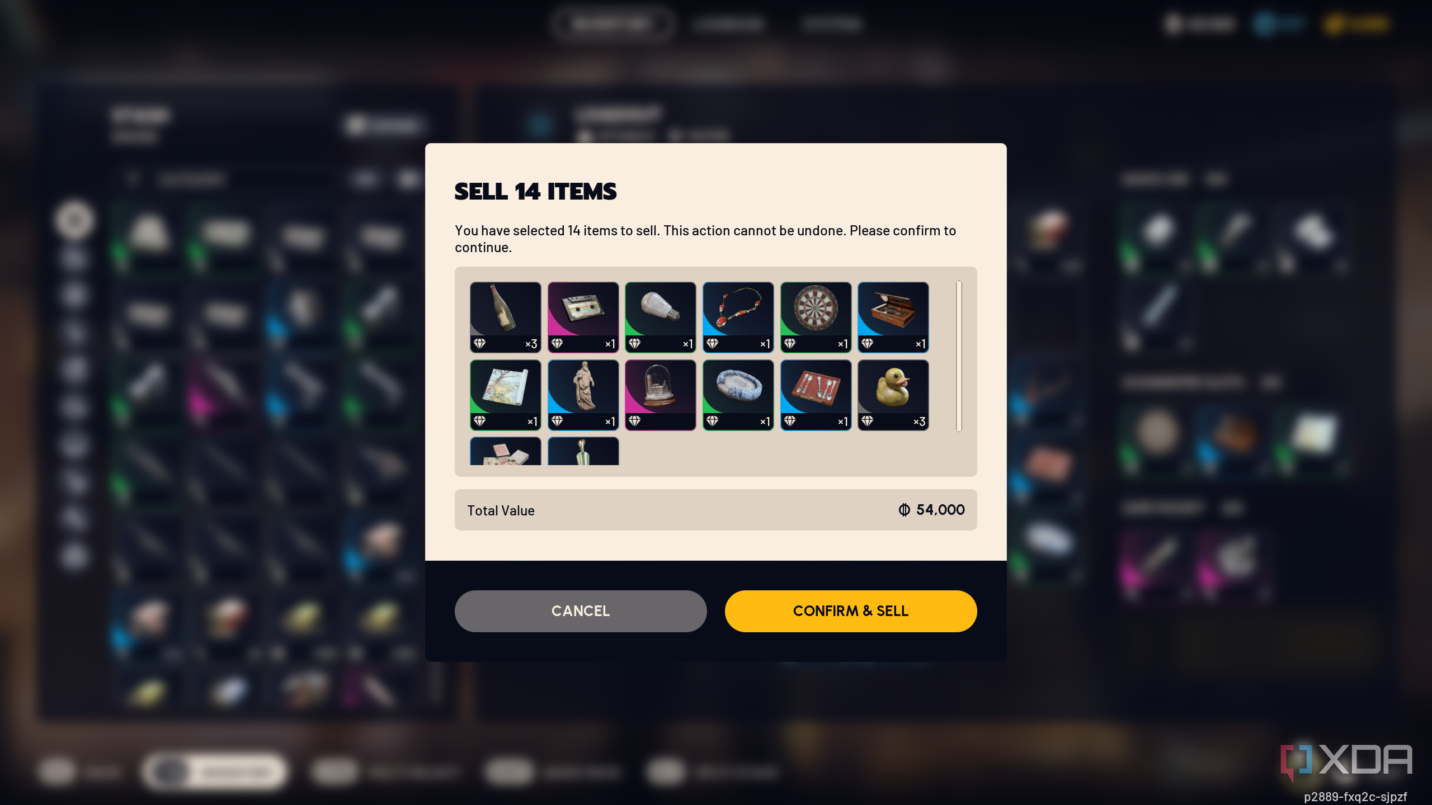The height and width of the screenshot is (805, 1432).
Task: Click the rubber duck item
Action: [893, 395]
